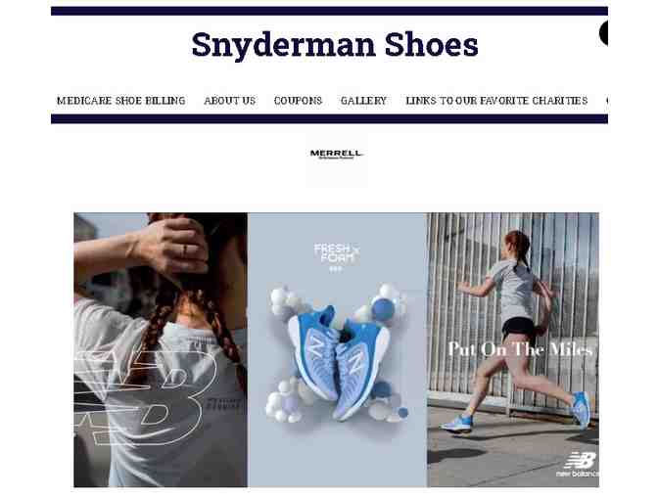Open the Medicare Shoe Billing menu

[120, 101]
